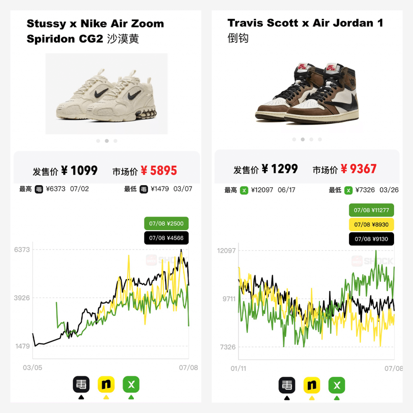Toggle the nice price line on Travis Scott chart
The height and width of the screenshot is (413, 413).
pyautogui.click(x=312, y=385)
